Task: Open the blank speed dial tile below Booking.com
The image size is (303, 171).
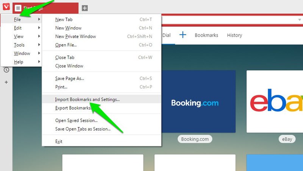Action: tap(195, 163)
